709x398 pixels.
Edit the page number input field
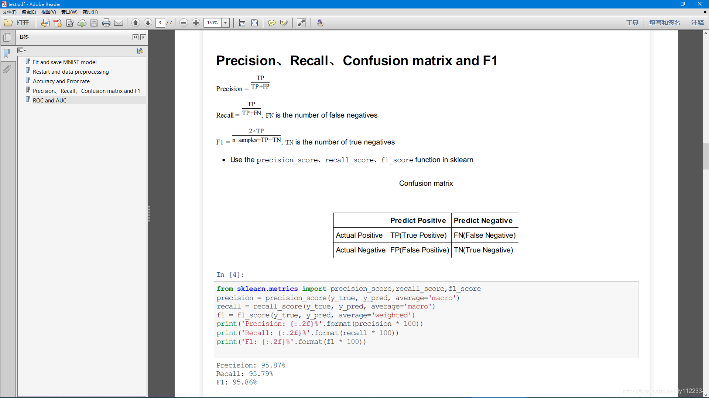point(160,22)
